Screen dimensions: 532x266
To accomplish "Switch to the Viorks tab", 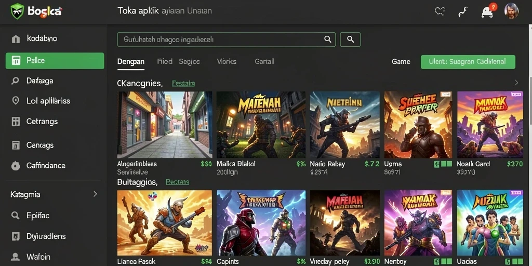I will 227,61.
